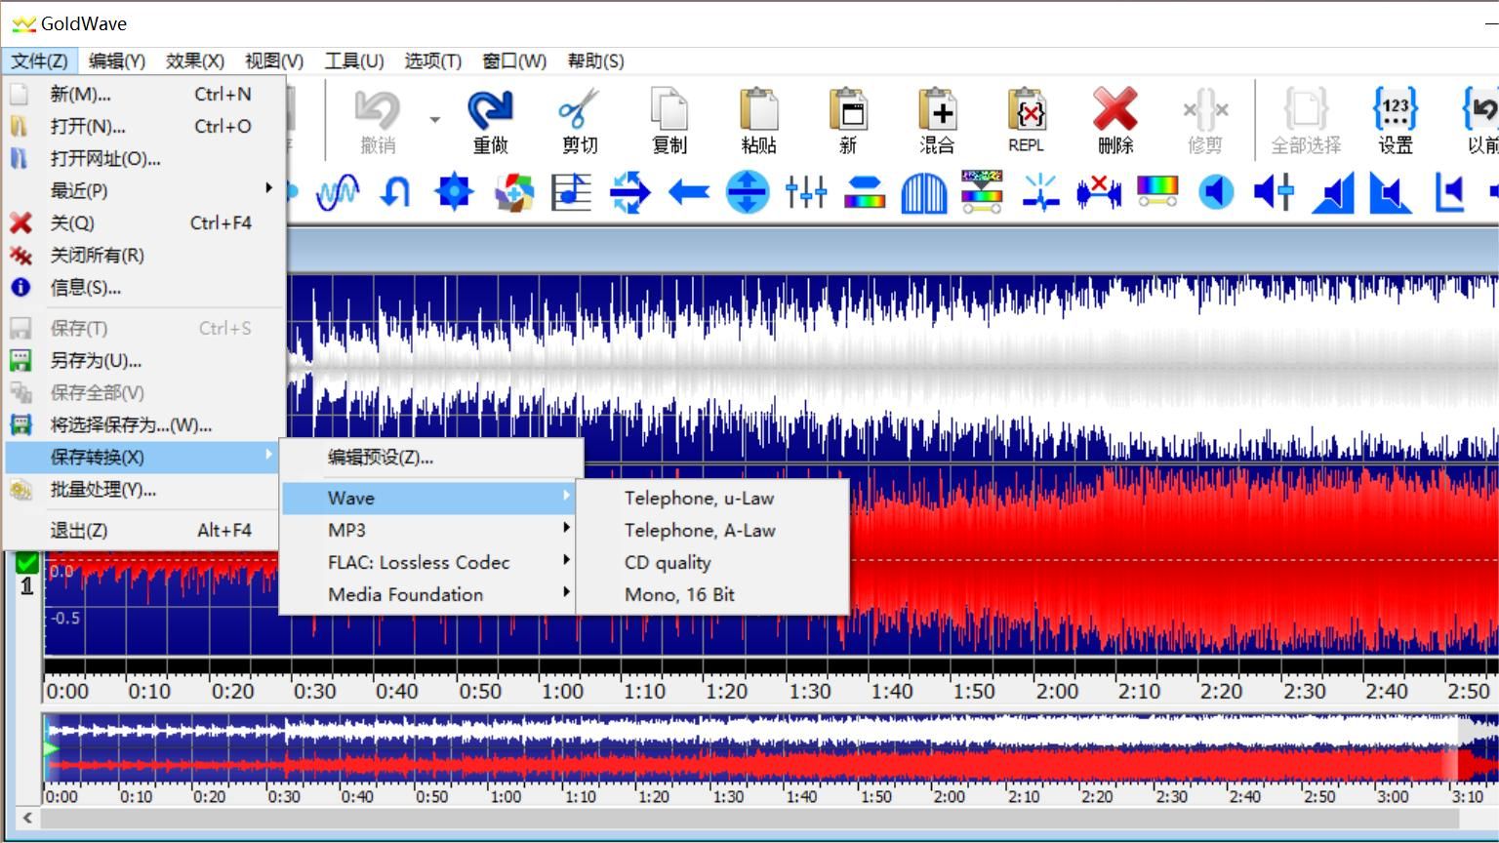The height and width of the screenshot is (843, 1499).
Task: Expand the Wave format submenu
Action: click(429, 498)
